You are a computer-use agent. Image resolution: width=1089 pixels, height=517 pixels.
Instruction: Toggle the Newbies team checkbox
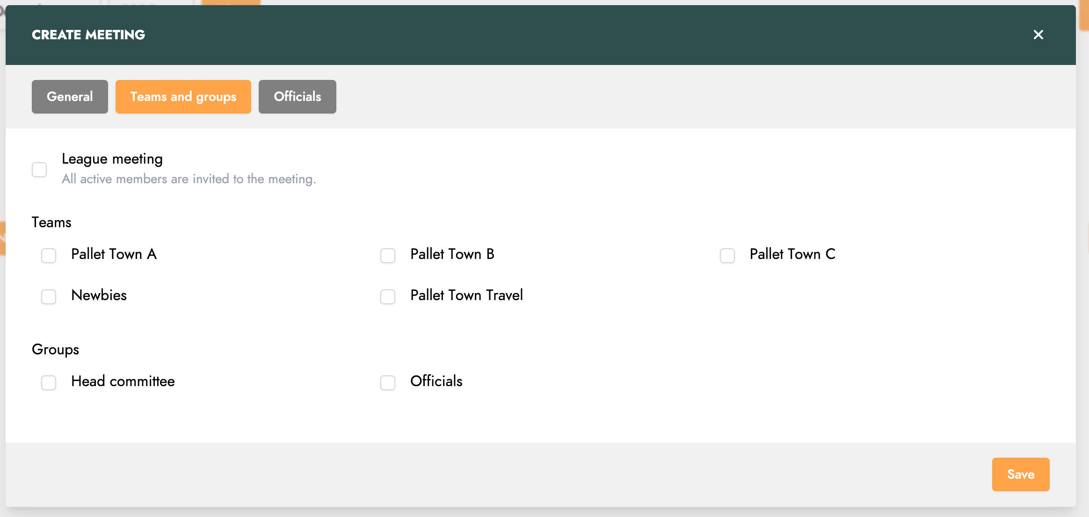coord(49,296)
